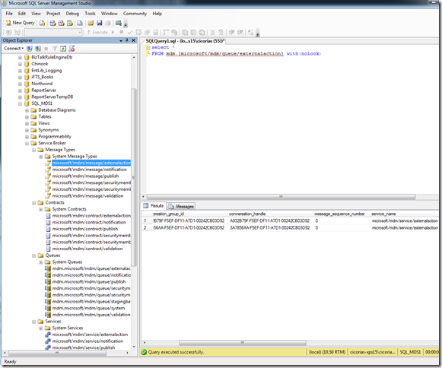Click the Disconnect icon in Object Explorer

tap(38, 49)
